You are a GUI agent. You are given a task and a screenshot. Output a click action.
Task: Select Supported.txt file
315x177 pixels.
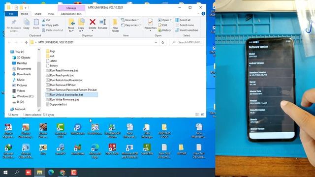click(56, 104)
